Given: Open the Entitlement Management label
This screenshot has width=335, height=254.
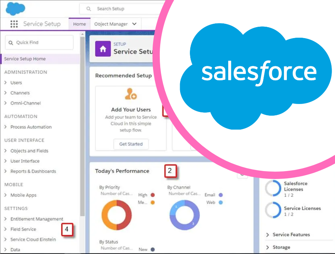Looking at the screenshot, I should click(37, 219).
